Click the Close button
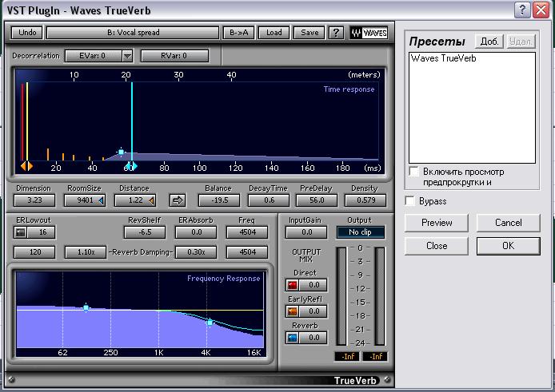Image resolution: width=555 pixels, height=392 pixels. pos(437,246)
